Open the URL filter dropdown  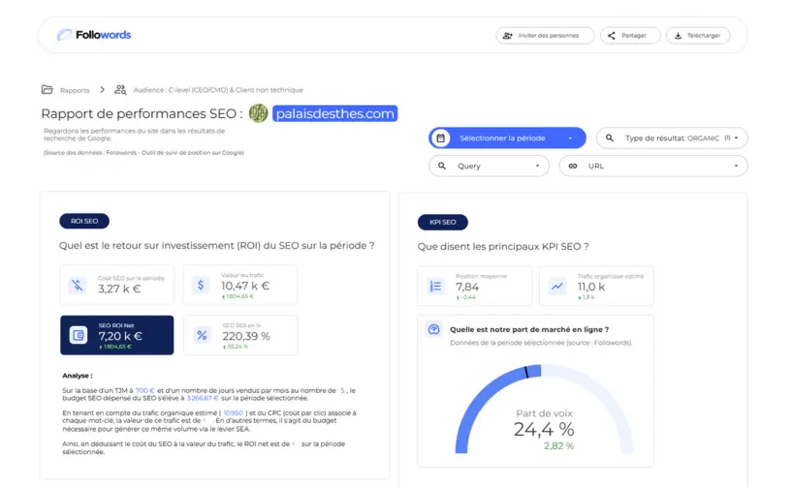point(653,166)
